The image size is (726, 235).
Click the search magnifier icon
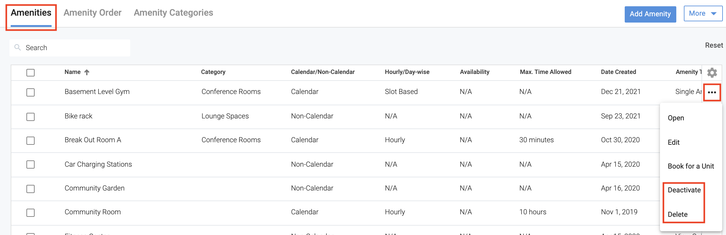[x=18, y=48]
